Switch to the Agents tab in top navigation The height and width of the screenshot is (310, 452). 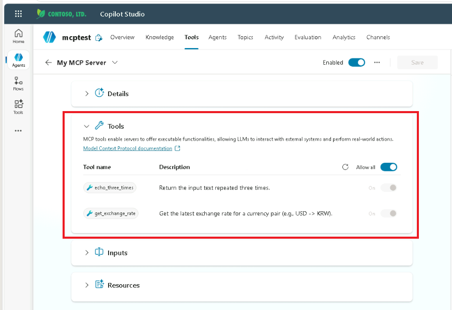coord(217,37)
